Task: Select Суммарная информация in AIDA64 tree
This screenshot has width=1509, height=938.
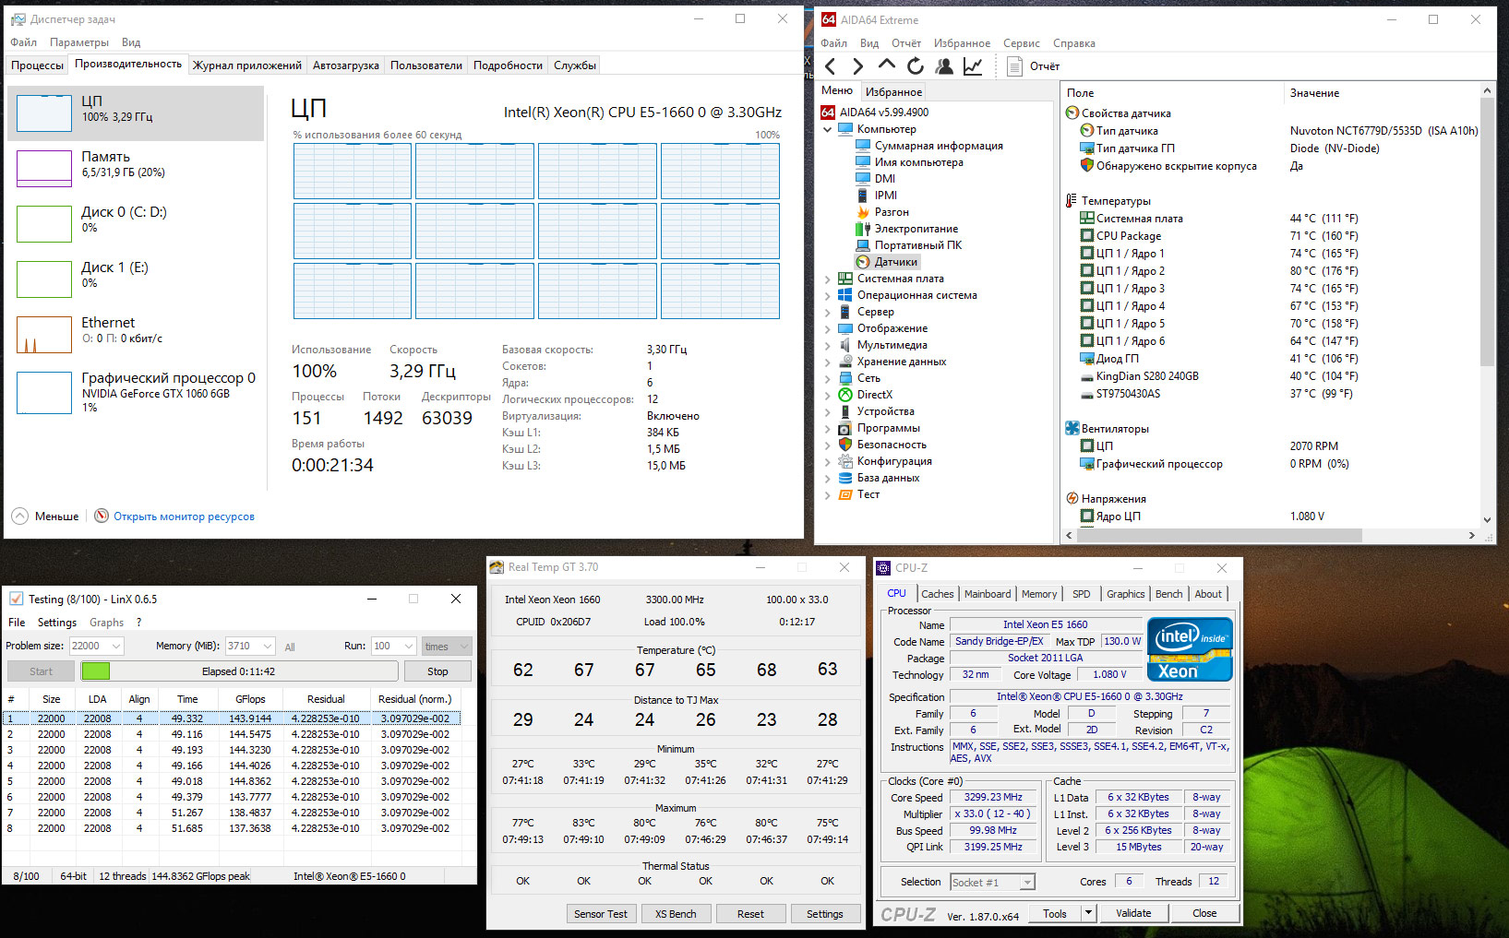Action: tap(929, 146)
